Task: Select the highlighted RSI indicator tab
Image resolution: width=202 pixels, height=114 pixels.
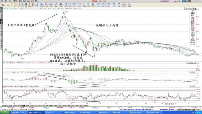Action: pyautogui.click(x=23, y=106)
